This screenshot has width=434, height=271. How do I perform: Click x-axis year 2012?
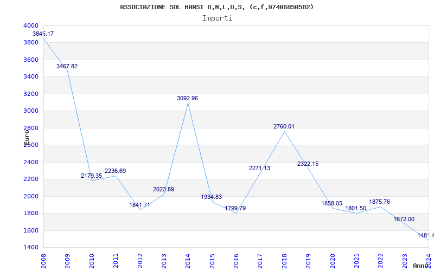(x=140, y=261)
